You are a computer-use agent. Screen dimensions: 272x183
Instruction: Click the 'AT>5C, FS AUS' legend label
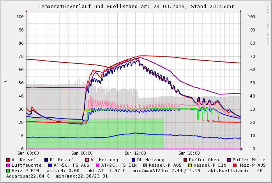point(71,165)
